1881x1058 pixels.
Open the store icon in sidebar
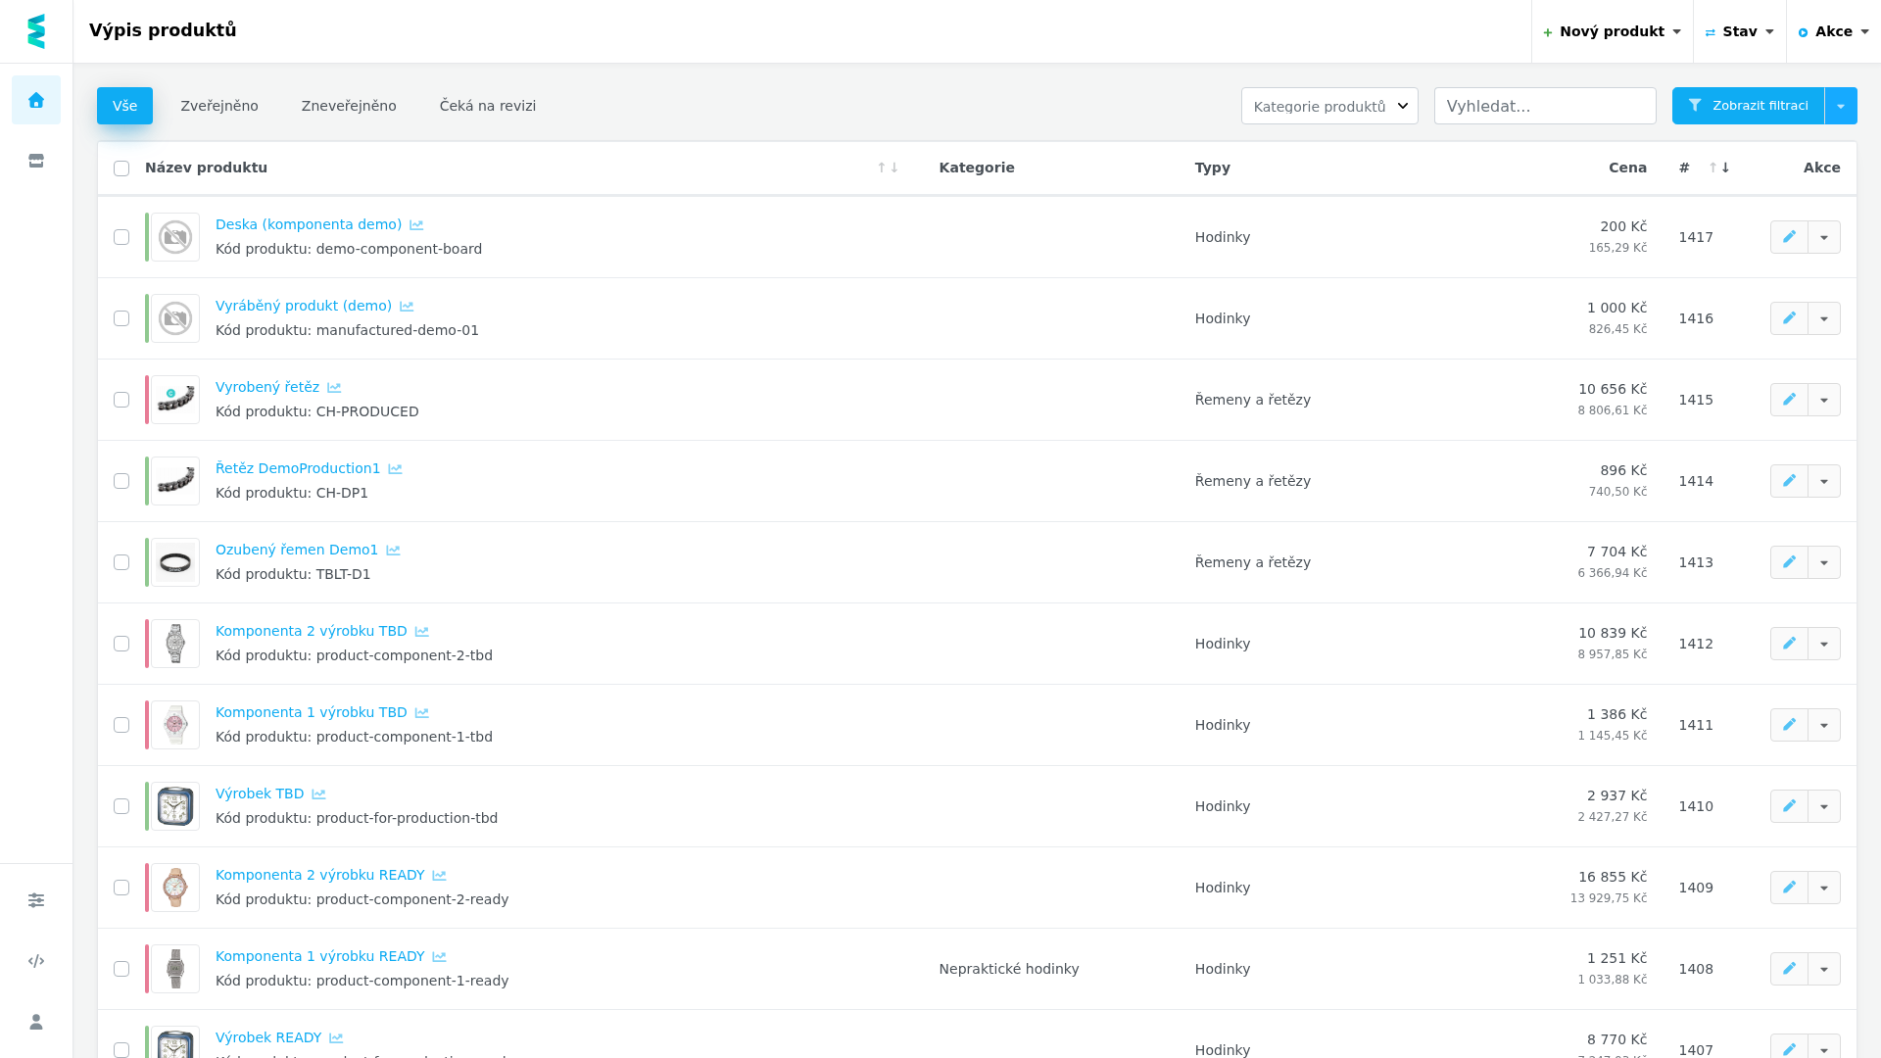(36, 161)
